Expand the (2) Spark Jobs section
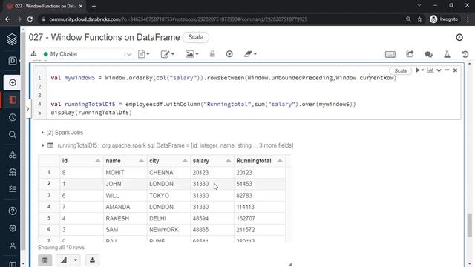This screenshot has width=475, height=267. click(x=62, y=133)
